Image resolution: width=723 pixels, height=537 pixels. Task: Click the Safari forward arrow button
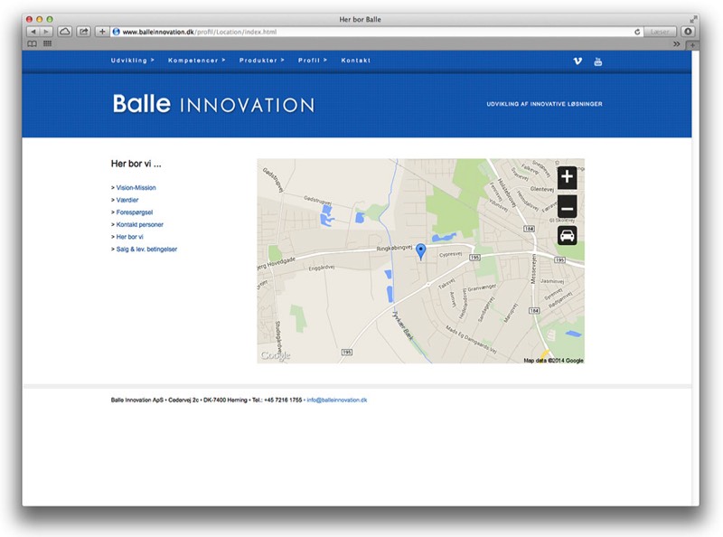coord(47,32)
